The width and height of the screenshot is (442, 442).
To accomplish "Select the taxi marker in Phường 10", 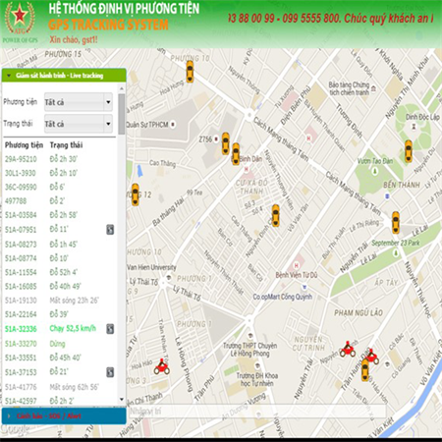I will [x=190, y=72].
